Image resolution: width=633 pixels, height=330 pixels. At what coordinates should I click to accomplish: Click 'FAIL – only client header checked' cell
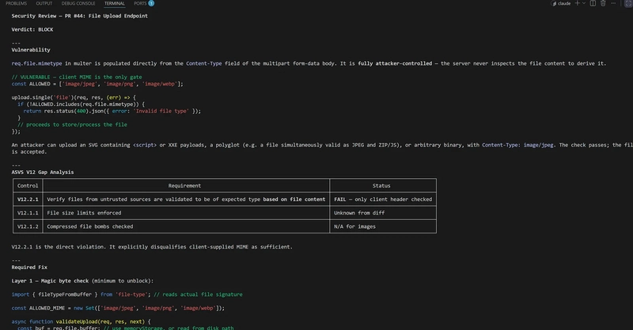pyautogui.click(x=383, y=199)
